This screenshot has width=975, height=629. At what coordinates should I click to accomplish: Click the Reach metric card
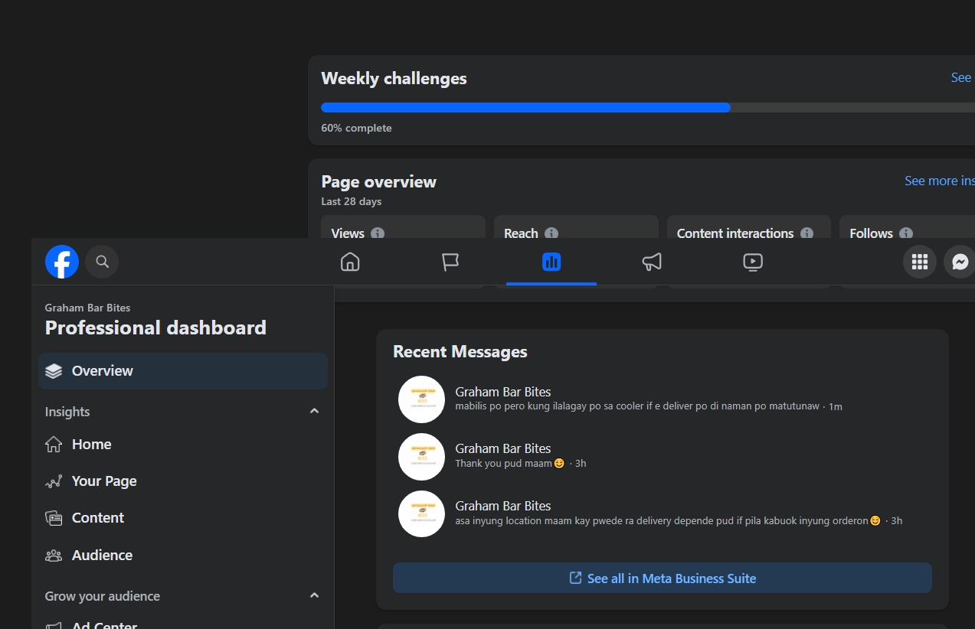click(x=576, y=227)
